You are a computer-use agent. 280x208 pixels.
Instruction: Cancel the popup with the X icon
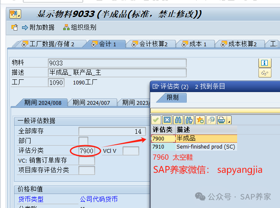click(x=167, y=120)
